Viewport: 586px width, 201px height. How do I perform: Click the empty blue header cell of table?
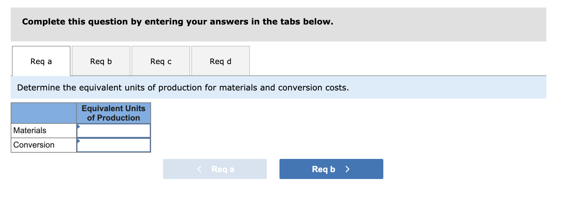[43, 113]
